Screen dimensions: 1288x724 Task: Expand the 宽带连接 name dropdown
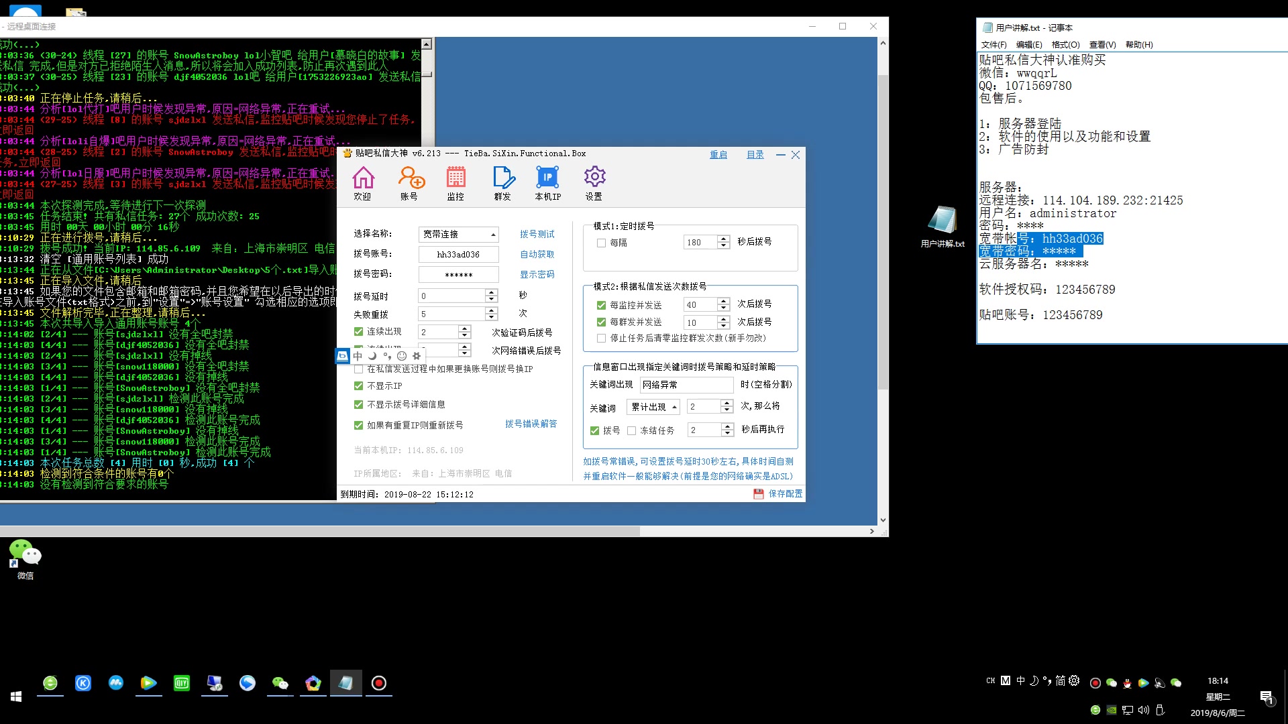[494, 234]
